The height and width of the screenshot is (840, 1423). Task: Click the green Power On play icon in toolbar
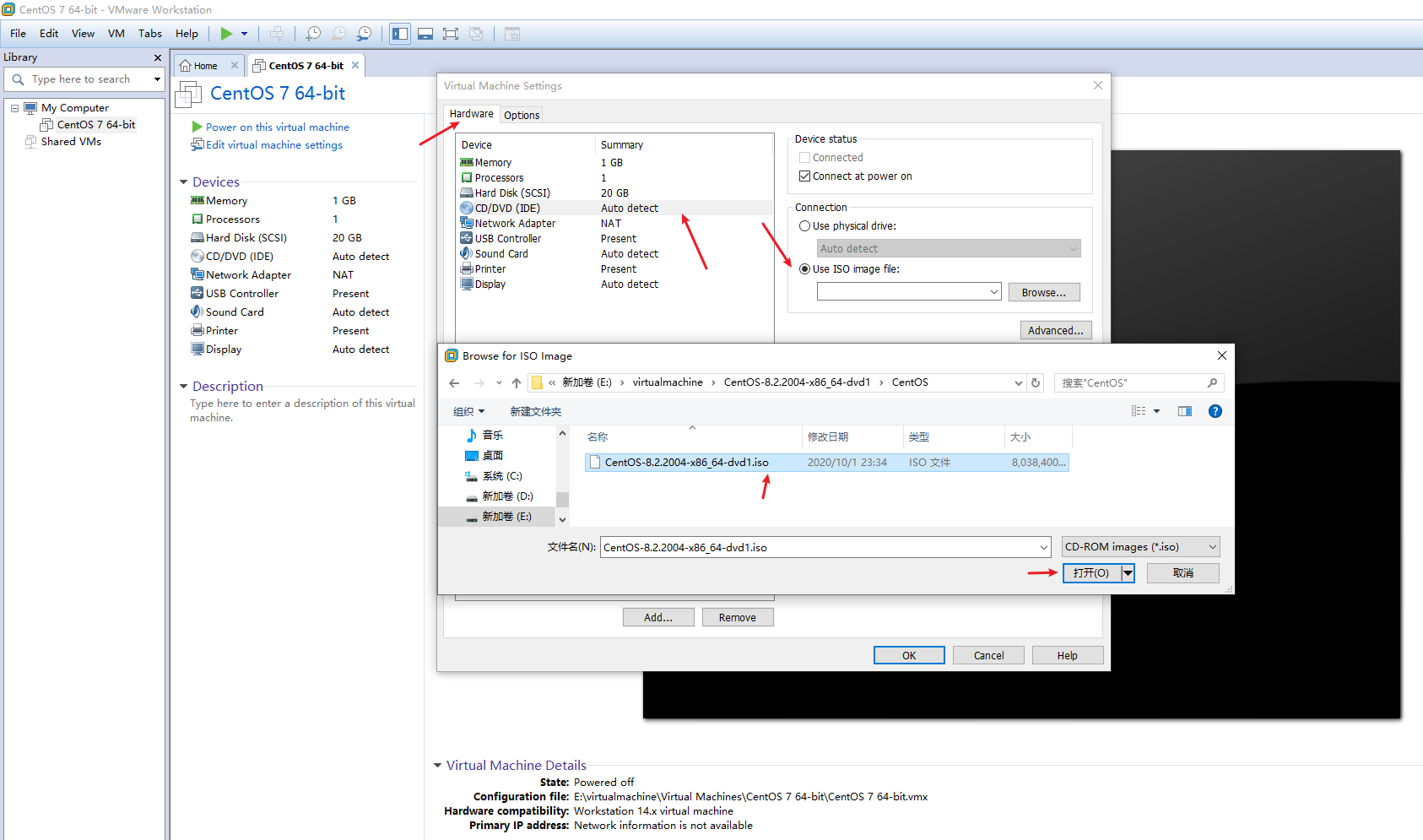tap(226, 34)
